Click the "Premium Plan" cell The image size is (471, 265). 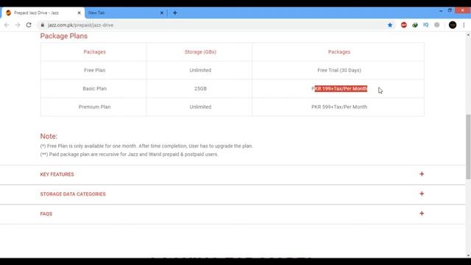[x=94, y=107]
